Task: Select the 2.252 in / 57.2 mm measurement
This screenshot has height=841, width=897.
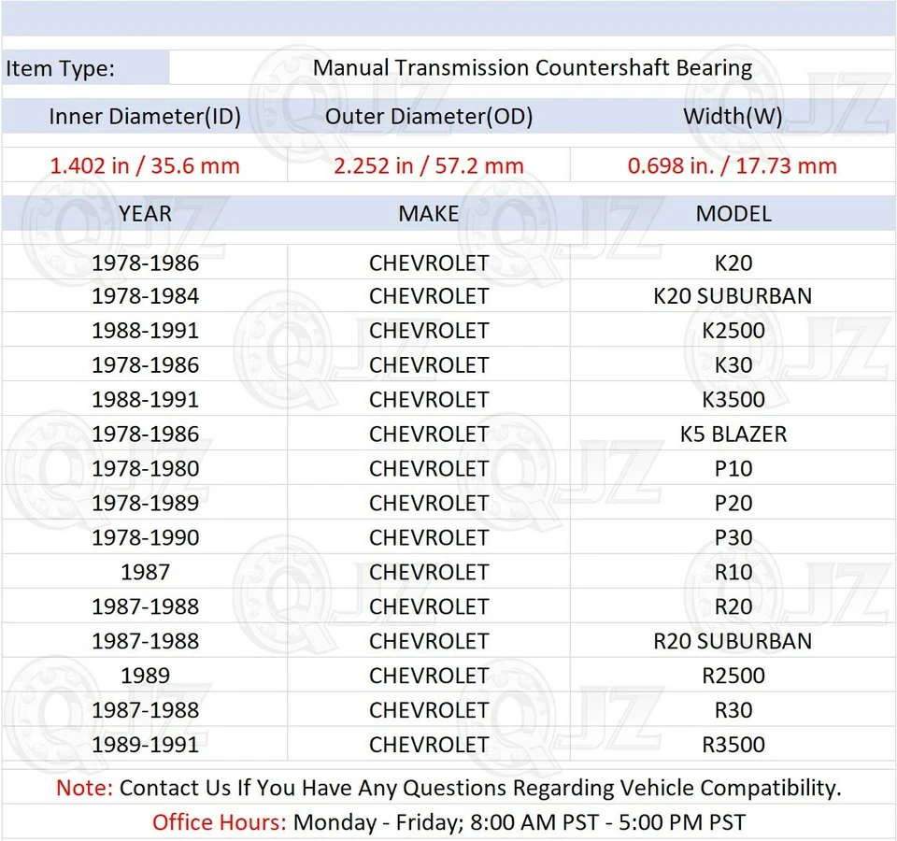Action: click(428, 165)
